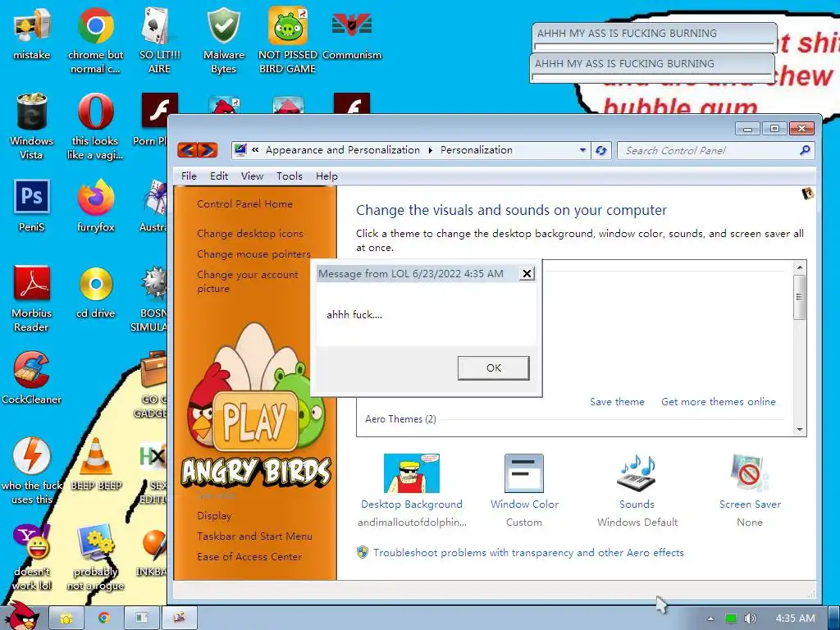The height and width of the screenshot is (630, 840).
Task: Open the VLC 'BEEP BEEP' icon
Action: pos(95,464)
